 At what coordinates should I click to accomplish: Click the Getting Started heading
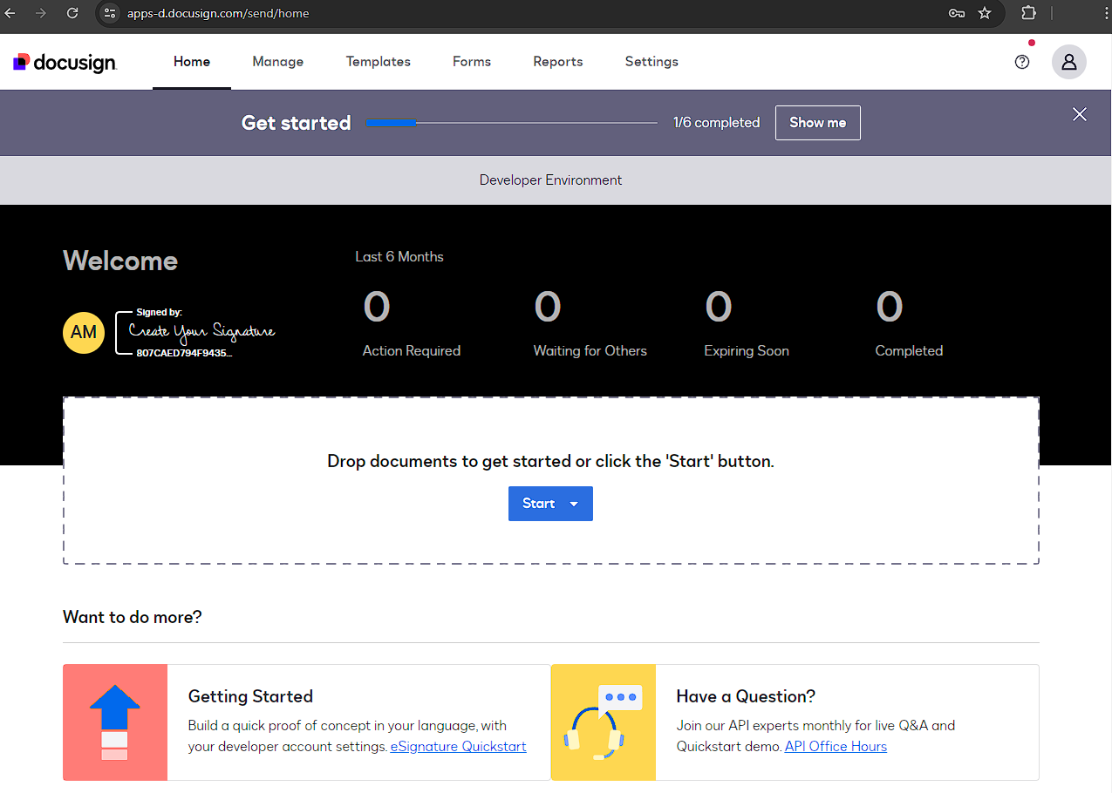pyautogui.click(x=250, y=696)
